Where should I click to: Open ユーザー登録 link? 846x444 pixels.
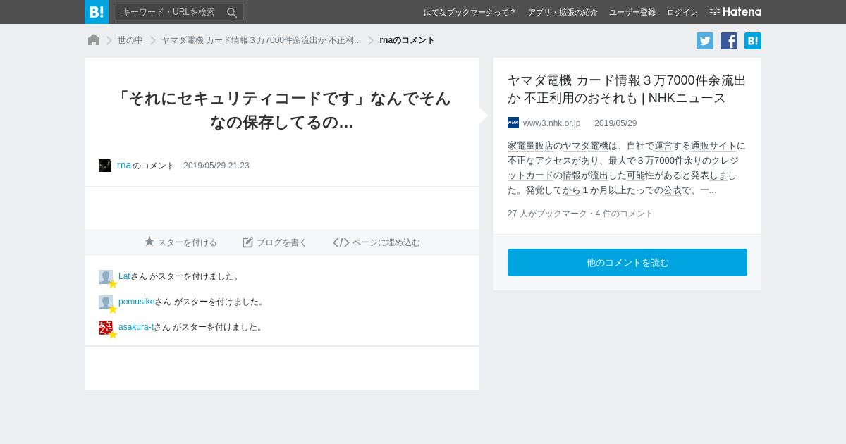(632, 12)
